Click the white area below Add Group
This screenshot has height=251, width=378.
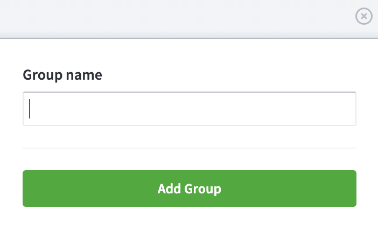click(190, 229)
